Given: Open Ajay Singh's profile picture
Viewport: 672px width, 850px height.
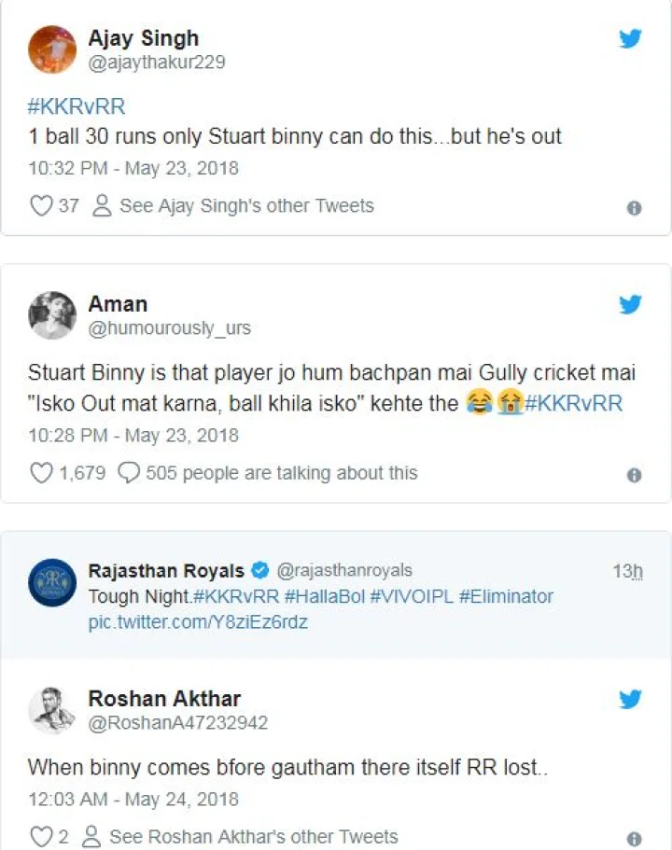Looking at the screenshot, I should coord(52,49).
